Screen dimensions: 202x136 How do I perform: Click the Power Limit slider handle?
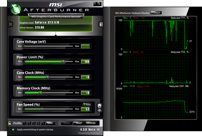[63, 62]
